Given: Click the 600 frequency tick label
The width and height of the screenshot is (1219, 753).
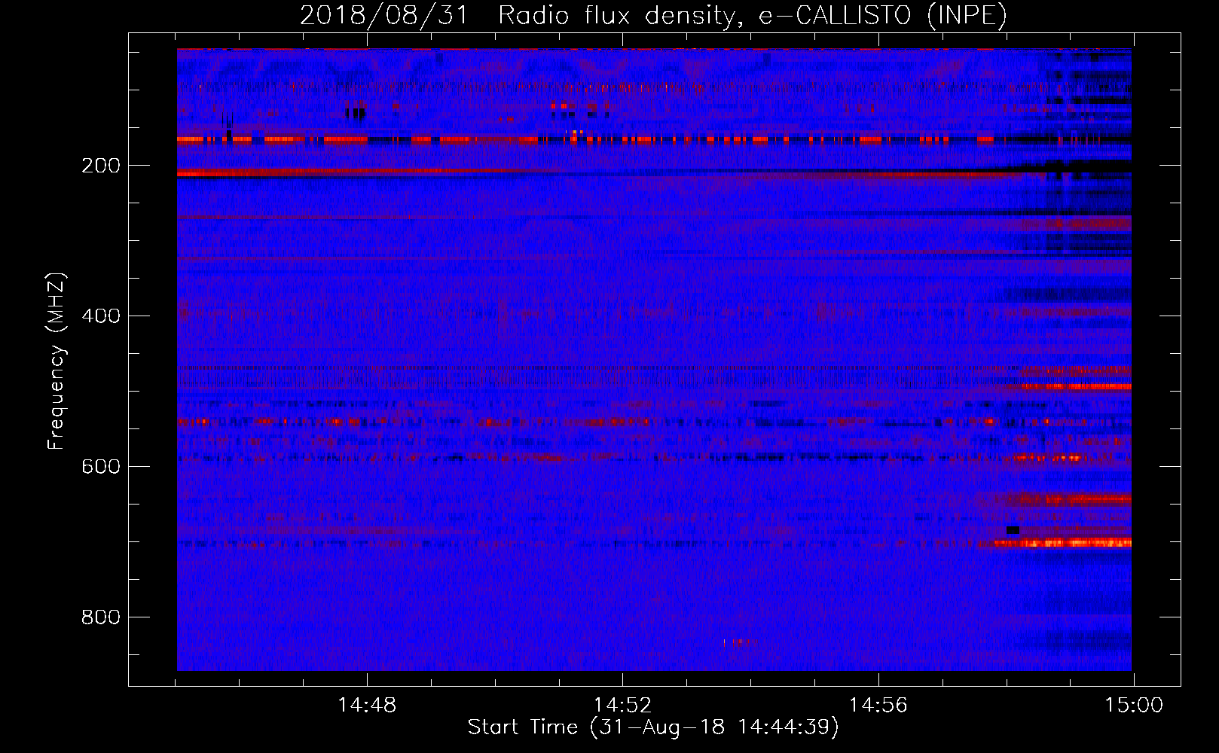Looking at the screenshot, I should pyautogui.click(x=101, y=466).
